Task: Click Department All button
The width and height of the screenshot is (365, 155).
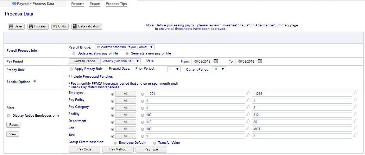Action: click(x=125, y=122)
